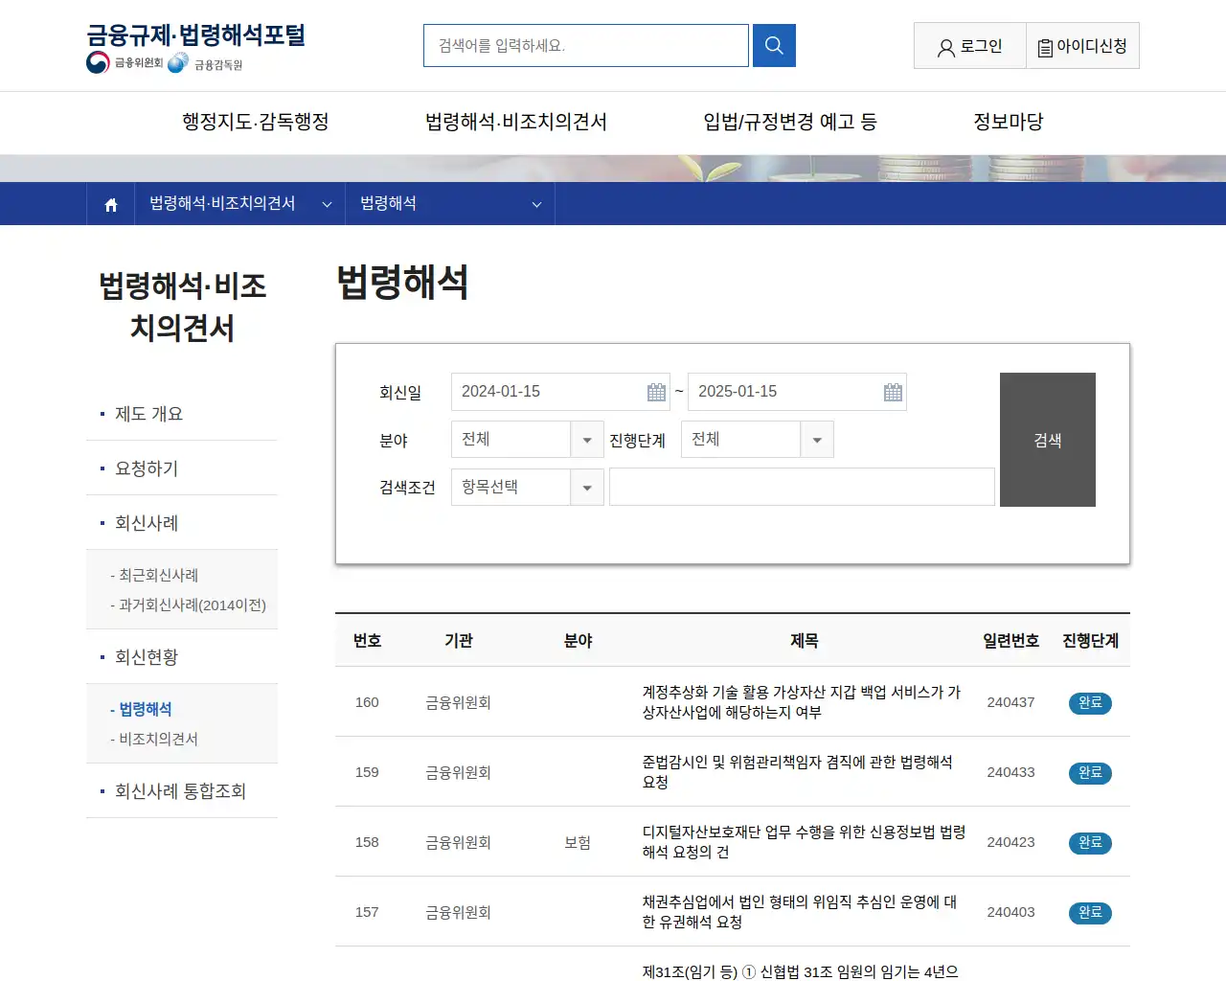1226x981 pixels.
Task: Click serial number 240403
Action: click(1010, 912)
